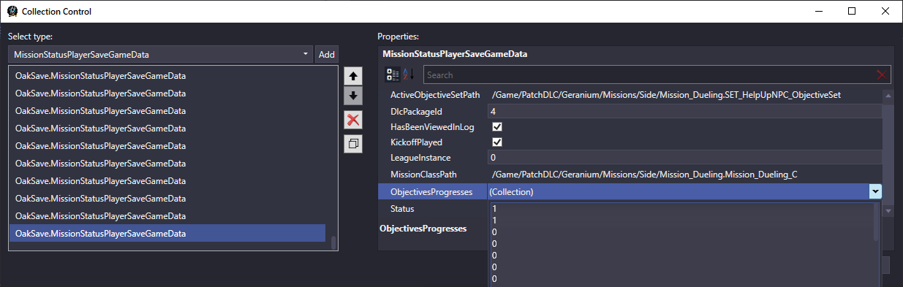The width and height of the screenshot is (903, 287).
Task: Select the LeagueInstance property label
Action: pos(420,157)
